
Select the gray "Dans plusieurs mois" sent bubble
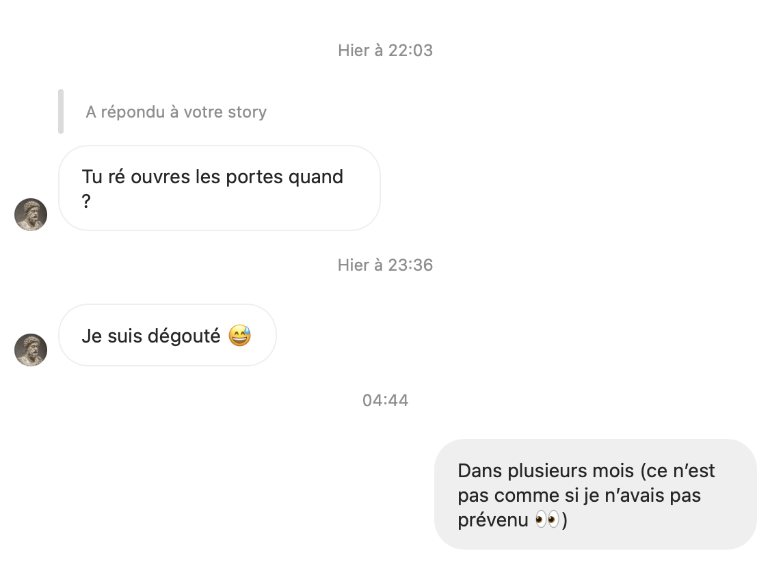(x=595, y=494)
